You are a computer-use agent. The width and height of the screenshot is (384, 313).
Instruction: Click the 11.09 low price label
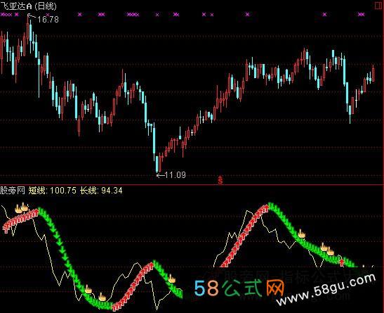175,175
